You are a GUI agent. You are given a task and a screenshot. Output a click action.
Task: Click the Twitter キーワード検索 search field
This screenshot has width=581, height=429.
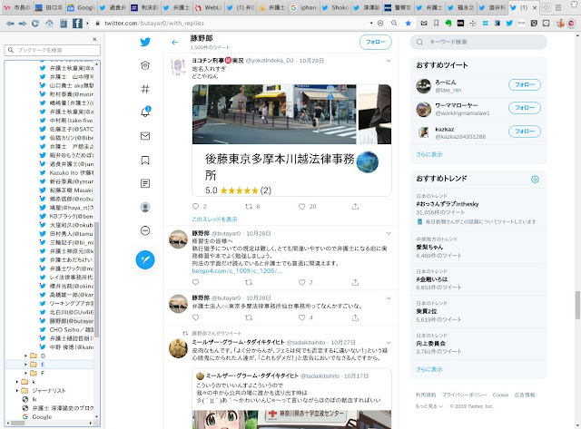pyautogui.click(x=478, y=43)
